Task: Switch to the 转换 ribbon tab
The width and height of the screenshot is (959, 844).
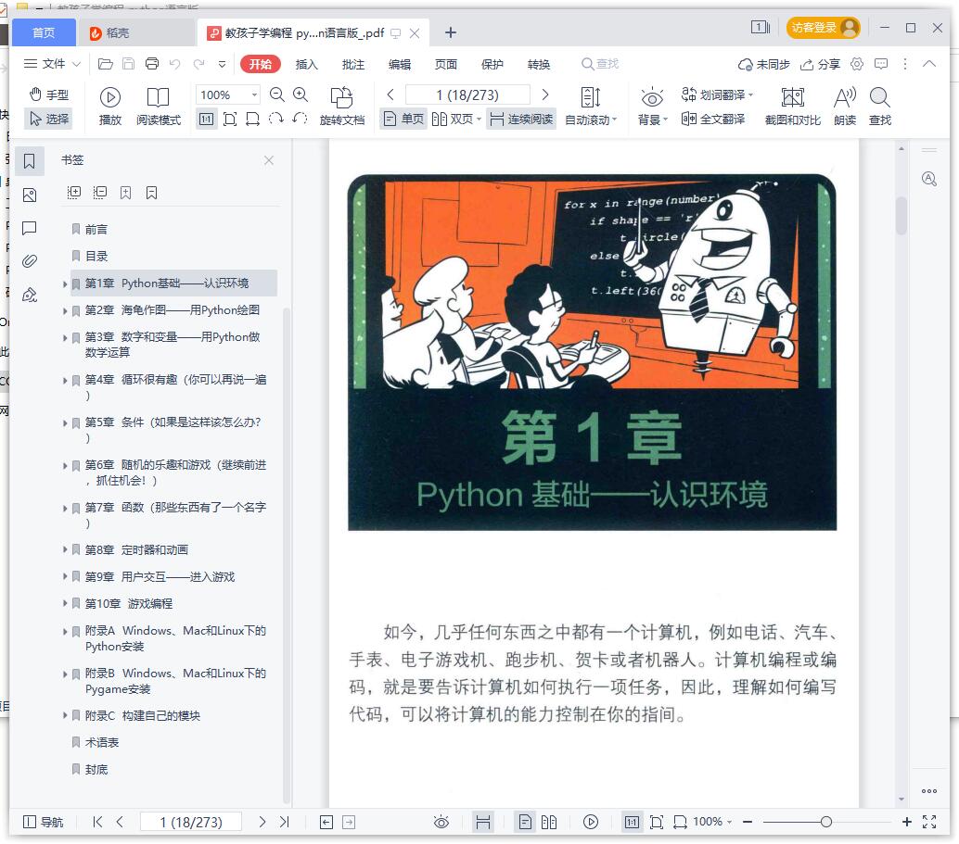Action: point(539,64)
